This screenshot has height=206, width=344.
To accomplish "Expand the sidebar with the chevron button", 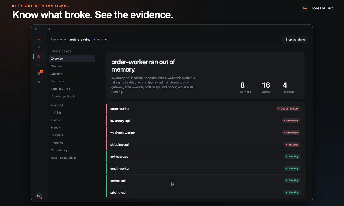I will point(39,47).
